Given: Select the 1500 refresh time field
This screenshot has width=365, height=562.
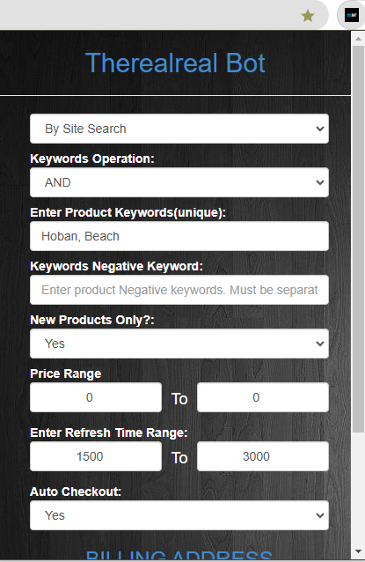Looking at the screenshot, I should 96,456.
